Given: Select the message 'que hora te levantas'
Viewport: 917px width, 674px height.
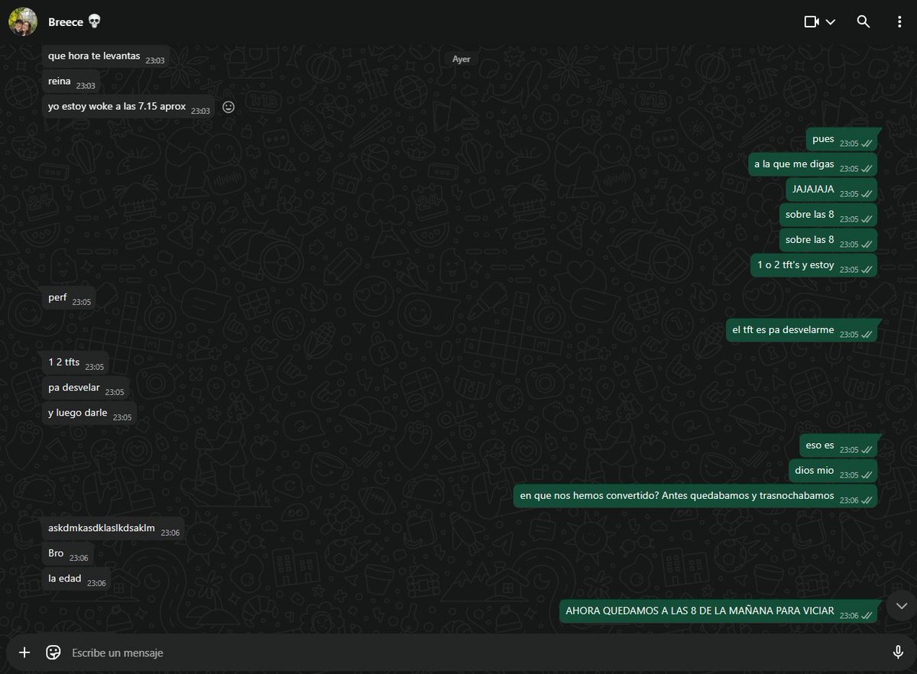Looking at the screenshot, I should 106,57.
